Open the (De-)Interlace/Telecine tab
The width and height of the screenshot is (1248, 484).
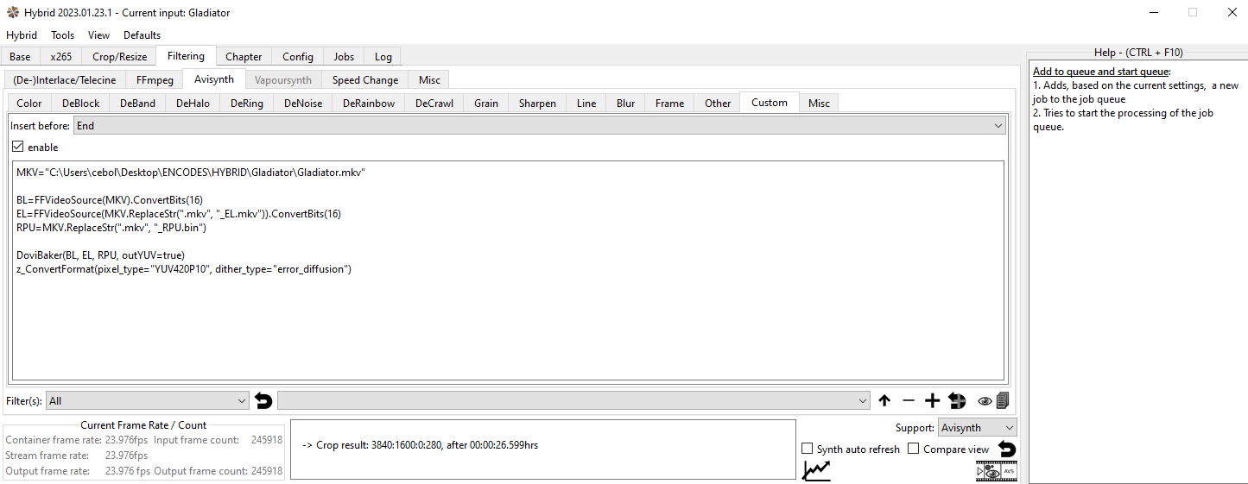click(65, 80)
